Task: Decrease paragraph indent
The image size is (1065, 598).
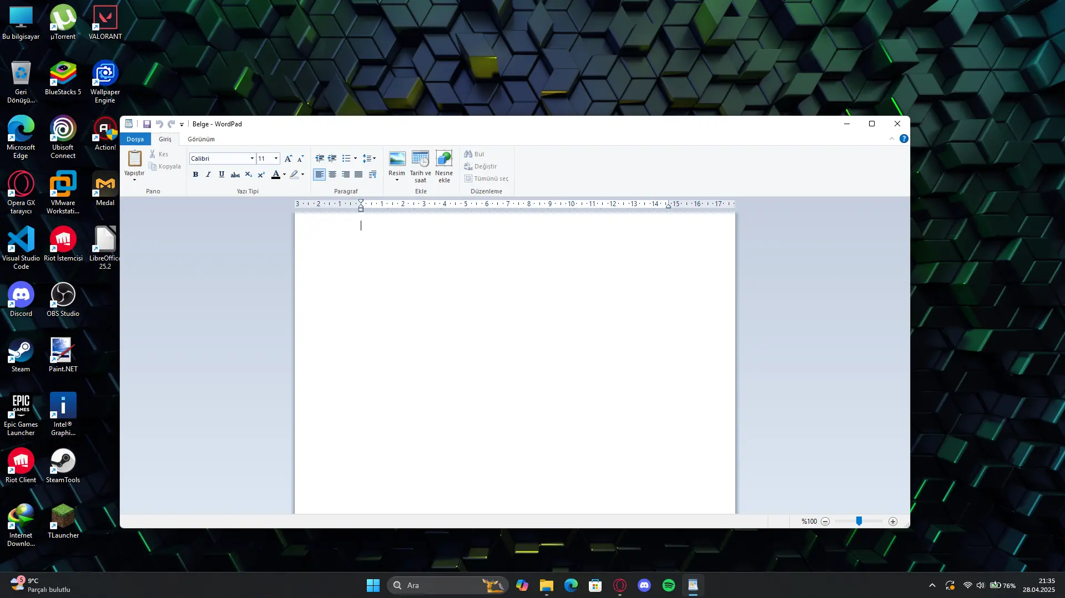Action: (x=320, y=159)
